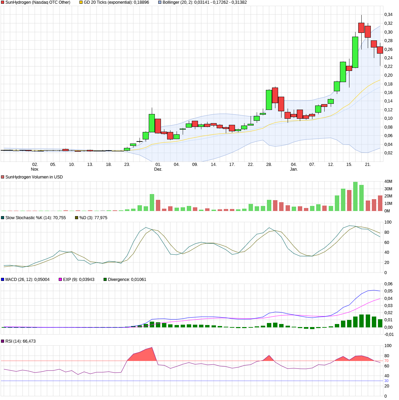This screenshot has width=399, height=400.
Task: Click the '01. Dez.' date axis label
Action: [x=158, y=167]
